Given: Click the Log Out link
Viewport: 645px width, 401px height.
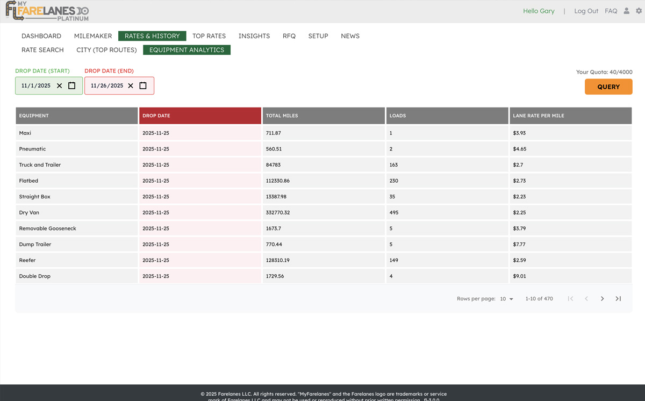Looking at the screenshot, I should 586,11.
